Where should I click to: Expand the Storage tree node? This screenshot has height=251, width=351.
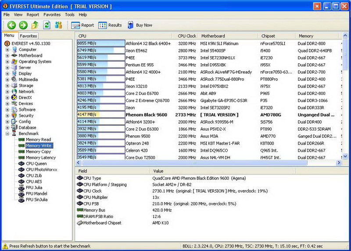(x=7, y=86)
